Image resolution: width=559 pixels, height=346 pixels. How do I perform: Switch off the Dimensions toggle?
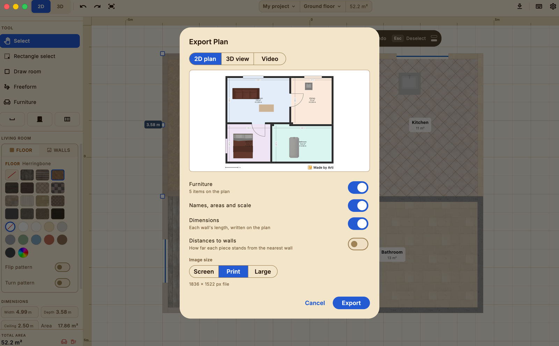point(358,224)
